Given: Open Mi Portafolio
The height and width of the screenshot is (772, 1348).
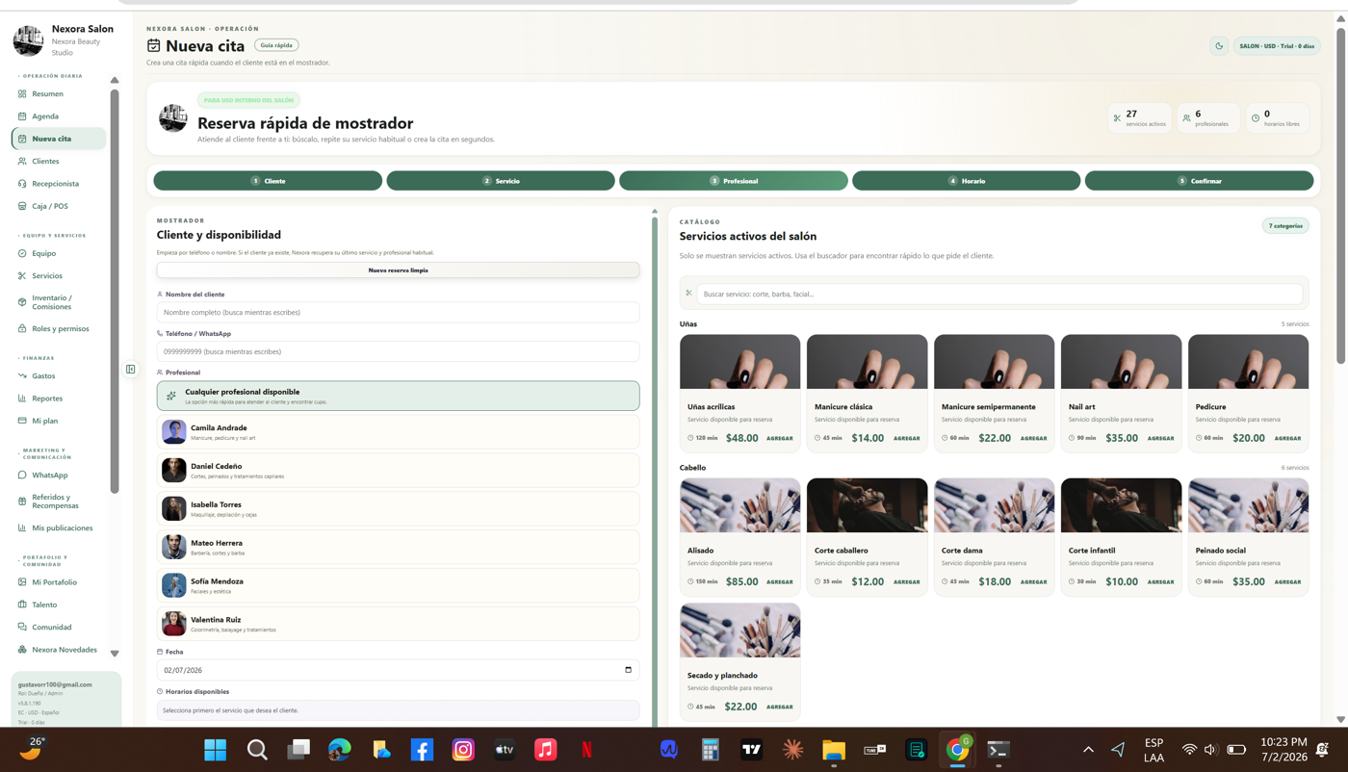Looking at the screenshot, I should pos(60,582).
